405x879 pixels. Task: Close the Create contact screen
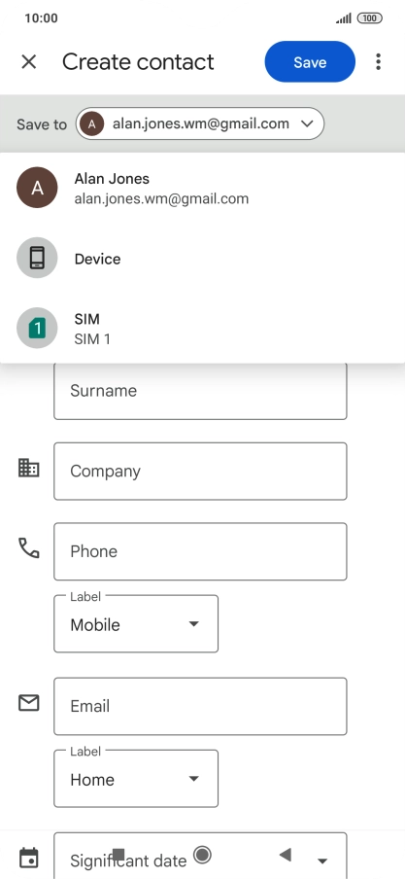coord(28,61)
